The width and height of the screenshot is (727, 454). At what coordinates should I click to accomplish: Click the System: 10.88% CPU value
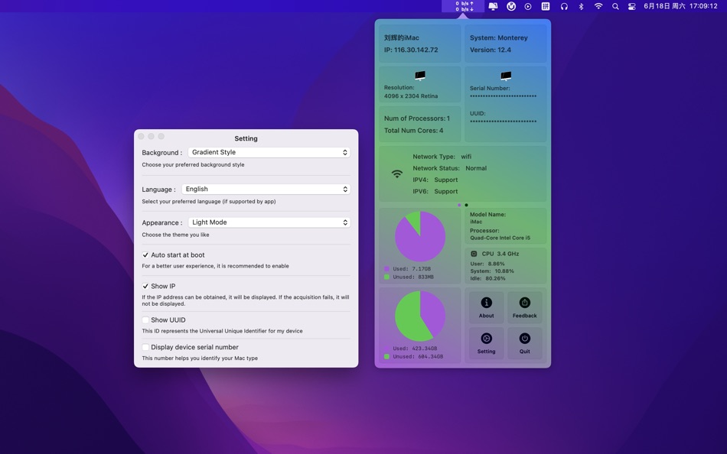(492, 271)
